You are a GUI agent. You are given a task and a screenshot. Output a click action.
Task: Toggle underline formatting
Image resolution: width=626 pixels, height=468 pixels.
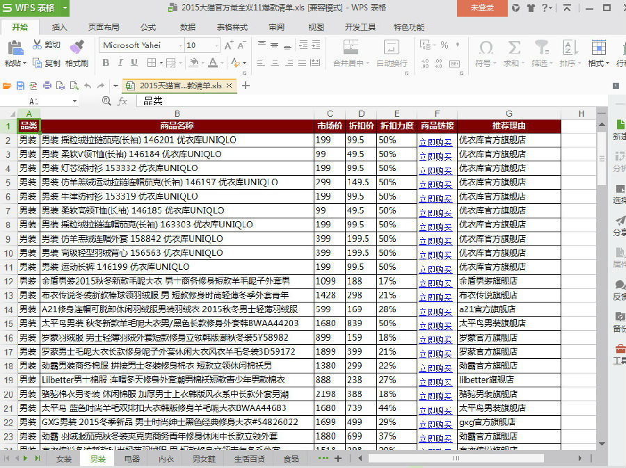[x=134, y=63]
